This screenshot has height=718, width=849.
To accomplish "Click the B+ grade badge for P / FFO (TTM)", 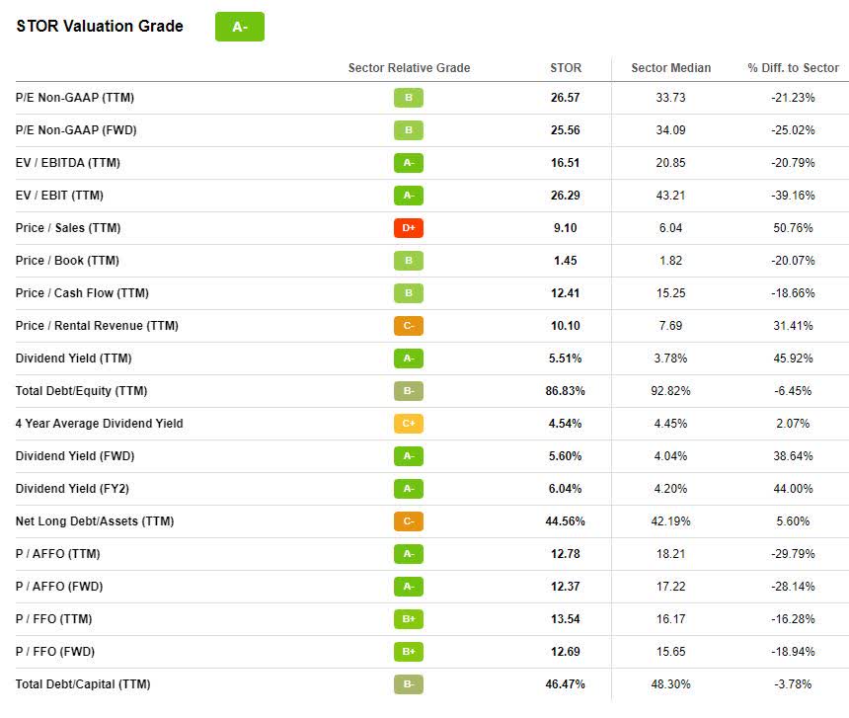I will (x=409, y=619).
